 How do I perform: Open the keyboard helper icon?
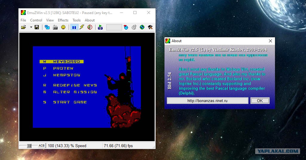[55, 27]
